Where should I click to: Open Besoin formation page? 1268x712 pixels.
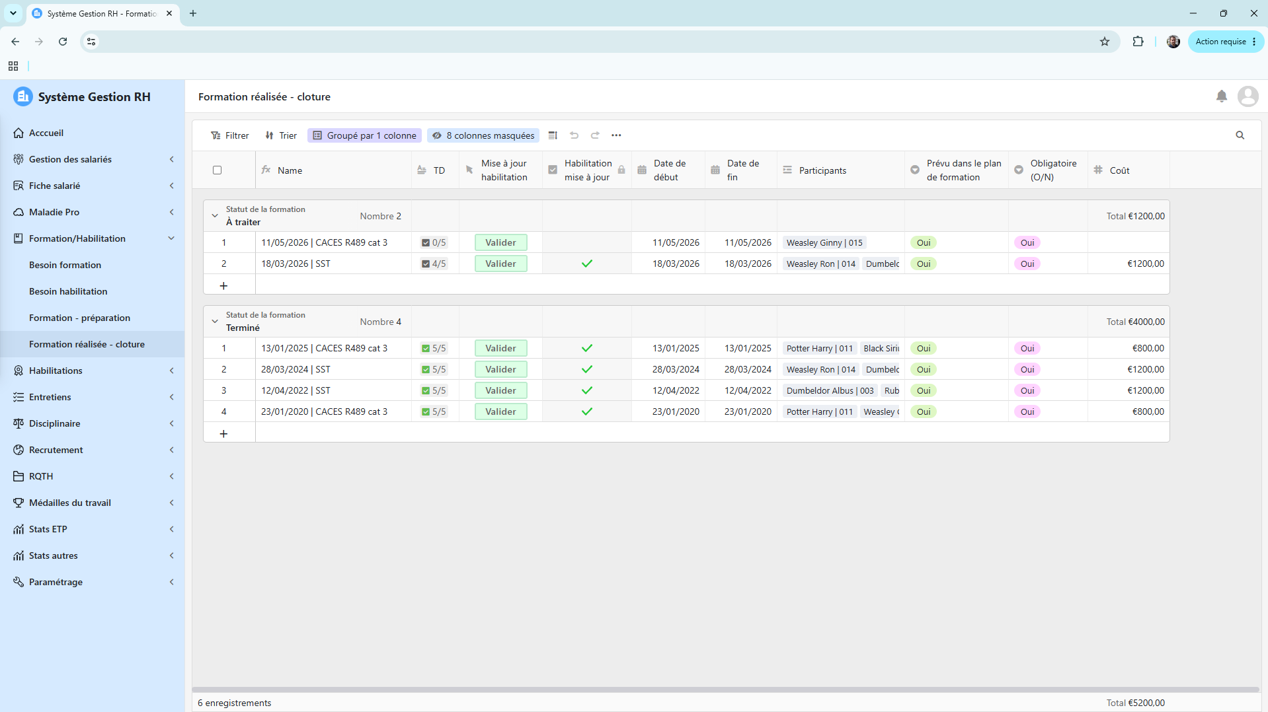click(65, 265)
